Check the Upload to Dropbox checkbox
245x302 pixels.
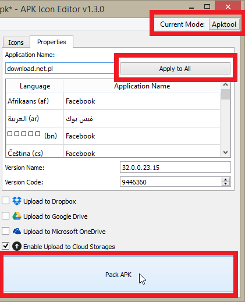click(x=5, y=201)
